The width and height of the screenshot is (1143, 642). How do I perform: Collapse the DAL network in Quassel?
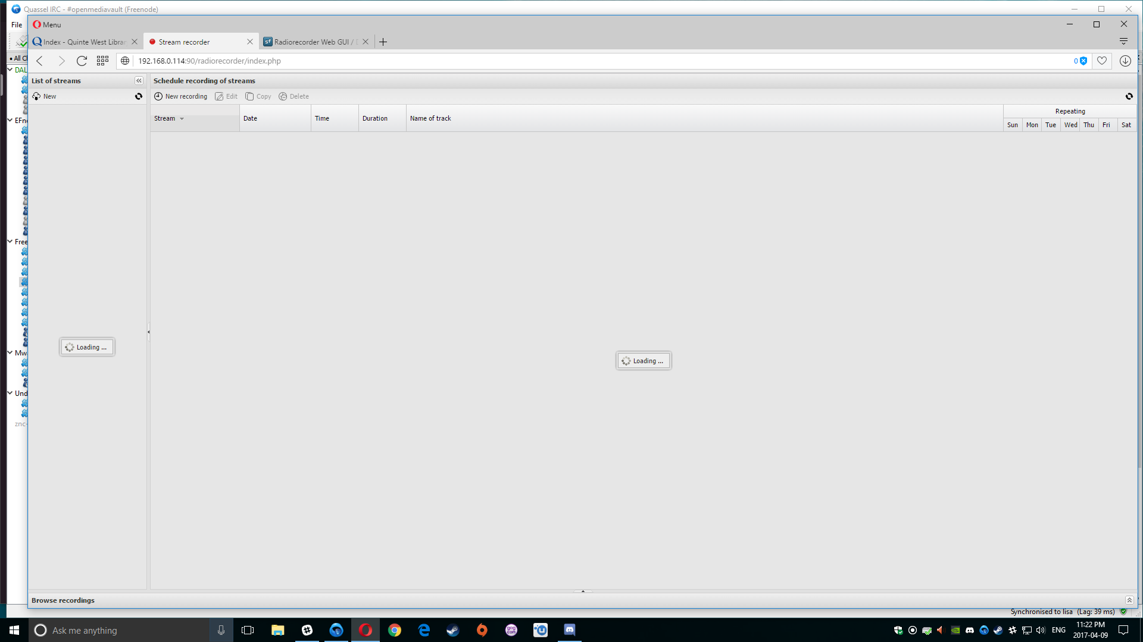10,70
